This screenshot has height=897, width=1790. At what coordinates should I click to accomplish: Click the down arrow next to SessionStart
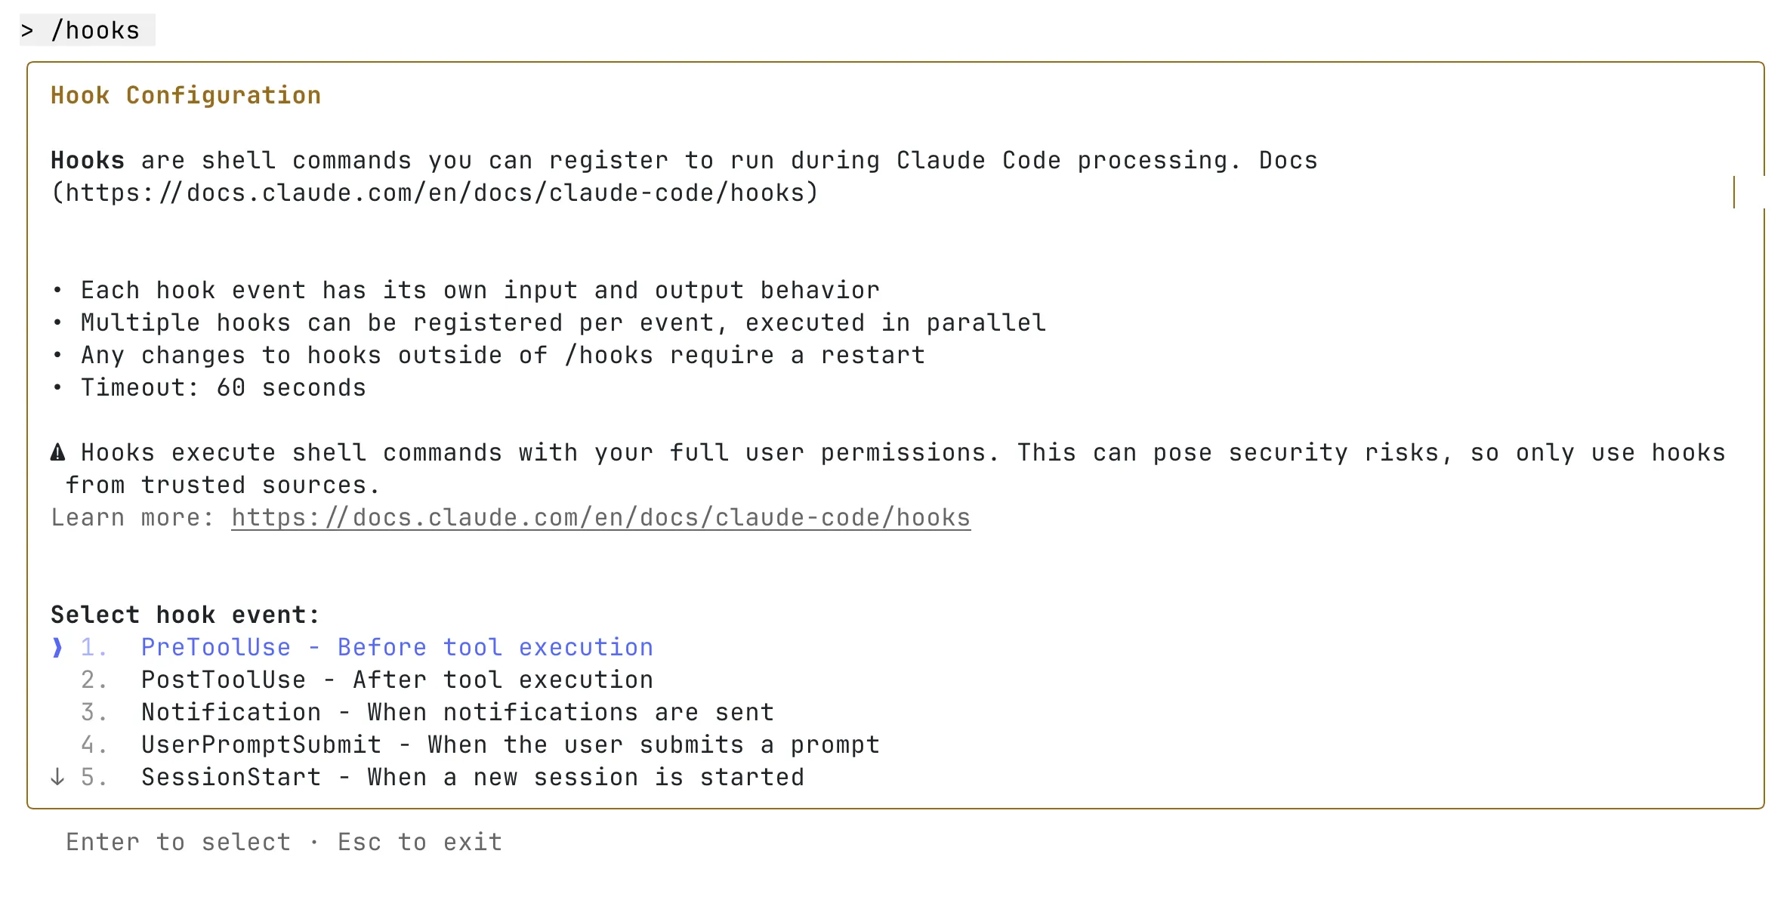click(57, 778)
